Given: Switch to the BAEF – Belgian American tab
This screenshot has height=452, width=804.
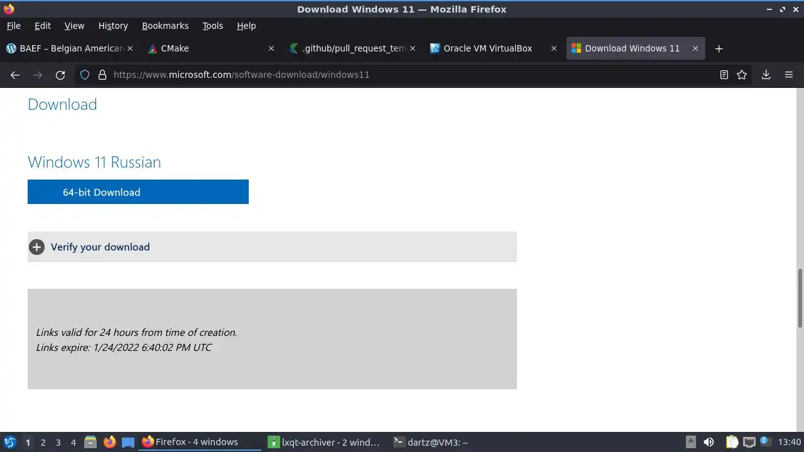Looking at the screenshot, I should pos(70,48).
